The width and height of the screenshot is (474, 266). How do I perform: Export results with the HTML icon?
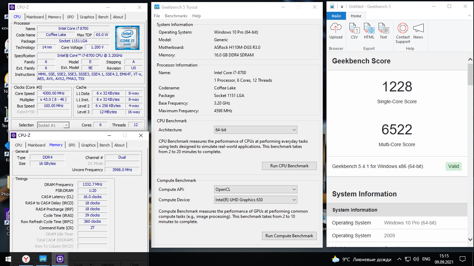369,28
